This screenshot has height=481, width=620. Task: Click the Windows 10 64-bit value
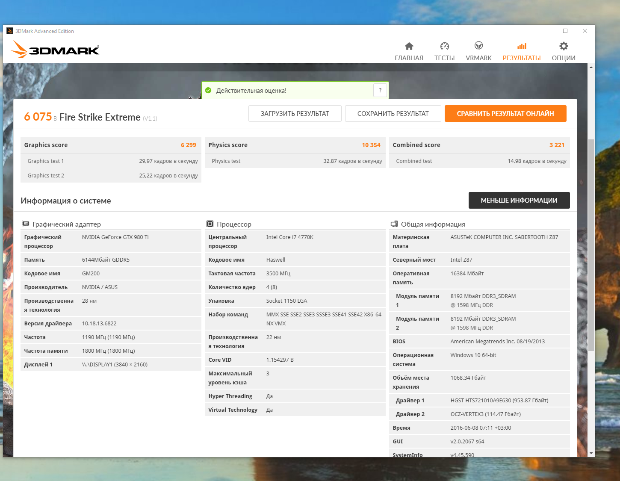coord(473,355)
